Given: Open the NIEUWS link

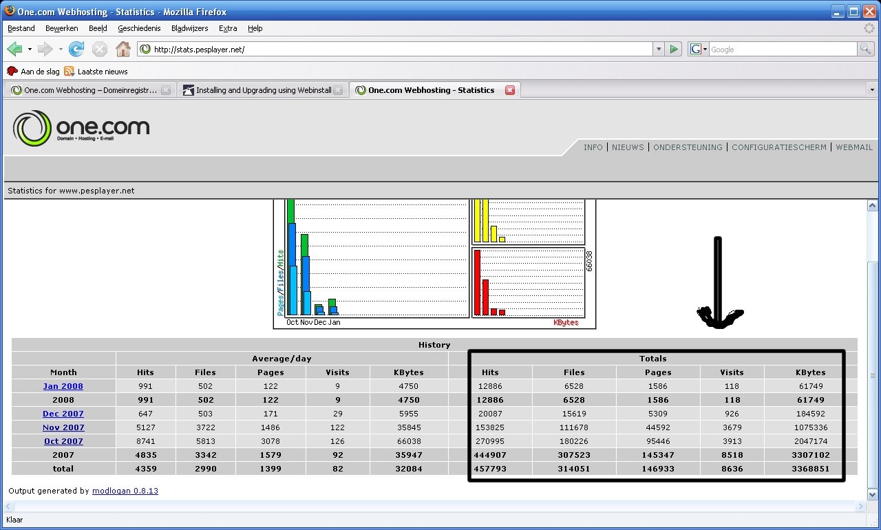Looking at the screenshot, I should (x=628, y=147).
